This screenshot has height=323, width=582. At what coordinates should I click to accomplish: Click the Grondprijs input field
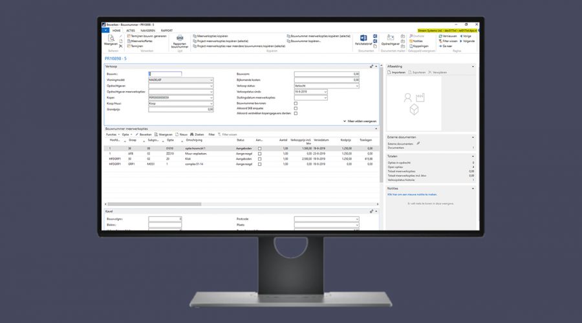tap(181, 109)
